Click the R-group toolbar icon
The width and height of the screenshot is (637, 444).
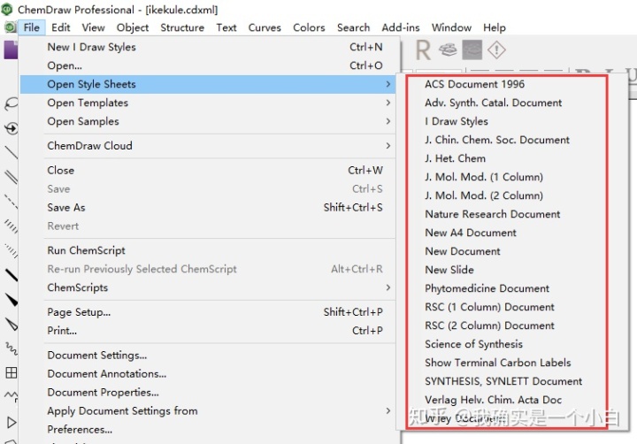point(423,50)
